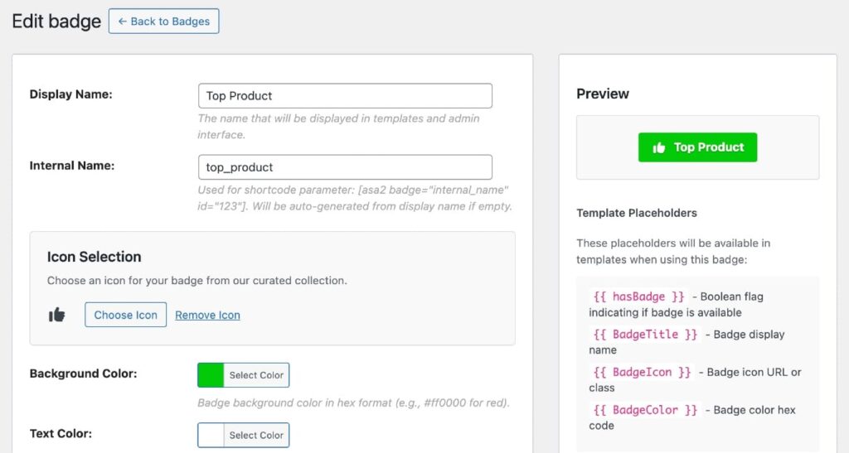Image resolution: width=849 pixels, height=453 pixels.
Task: Focus the Internal Name text field
Action: click(345, 167)
